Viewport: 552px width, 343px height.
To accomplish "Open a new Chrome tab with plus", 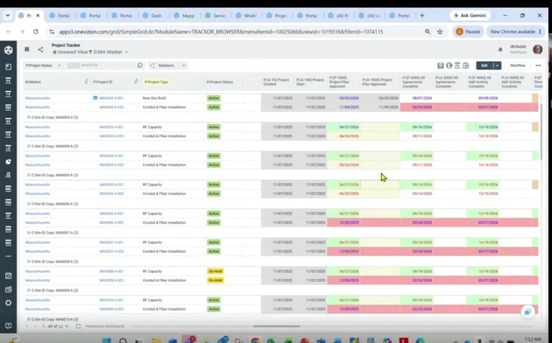I will point(422,15).
